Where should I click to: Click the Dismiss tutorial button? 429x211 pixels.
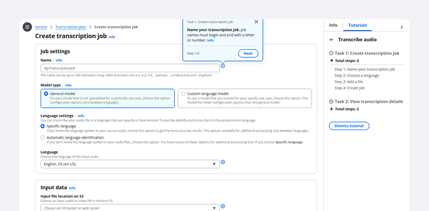[x=349, y=126]
